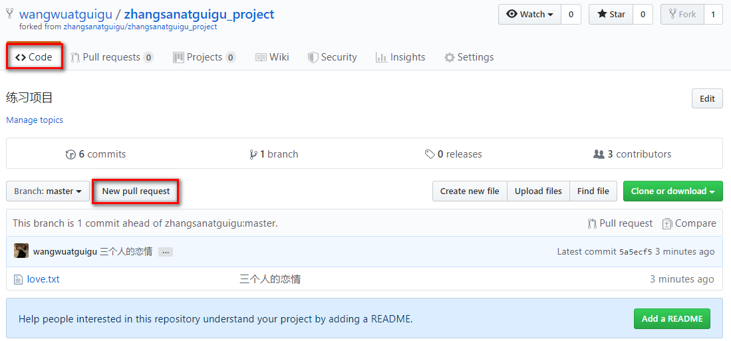The image size is (731, 341).
Task: Click the fork icon before the repository name
Action: 9,13
